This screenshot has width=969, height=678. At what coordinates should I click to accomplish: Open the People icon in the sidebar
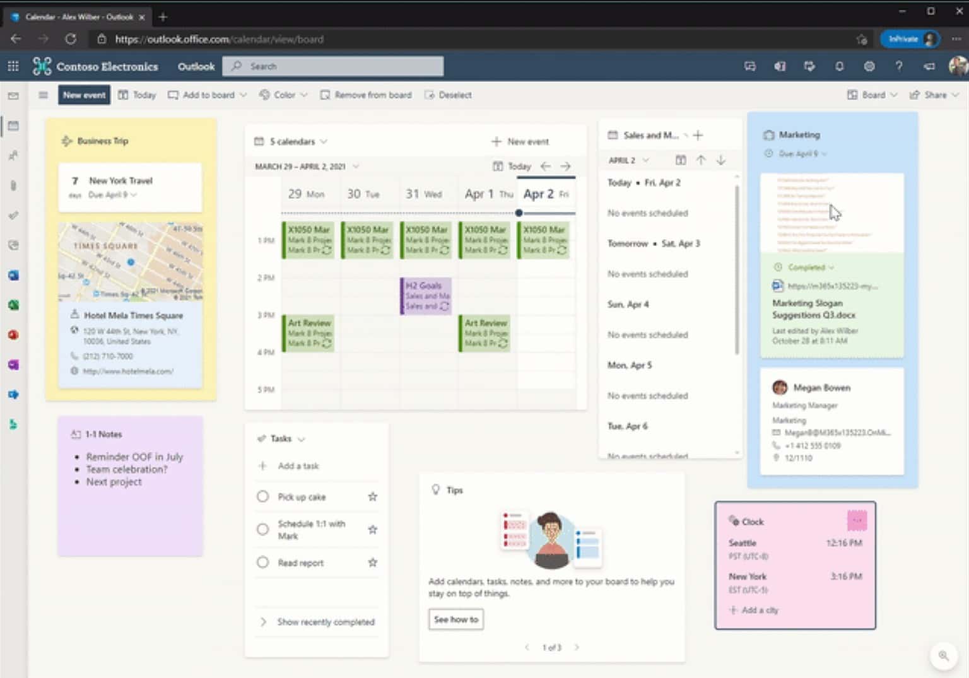point(13,156)
